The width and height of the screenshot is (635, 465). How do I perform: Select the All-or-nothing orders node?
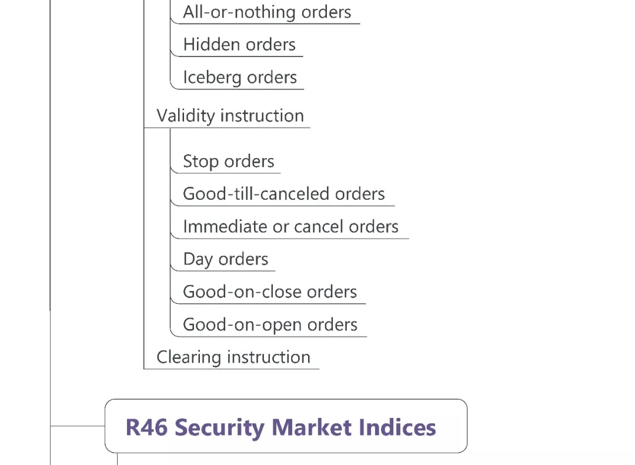point(267,12)
